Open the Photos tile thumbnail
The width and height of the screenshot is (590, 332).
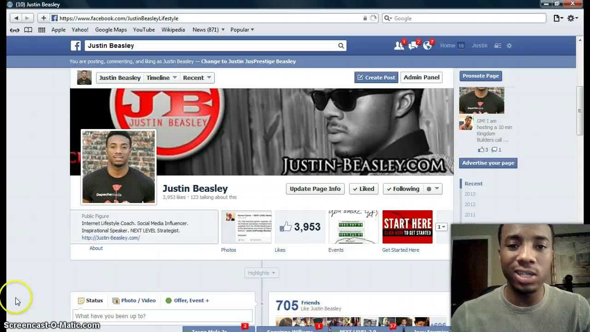click(x=247, y=227)
